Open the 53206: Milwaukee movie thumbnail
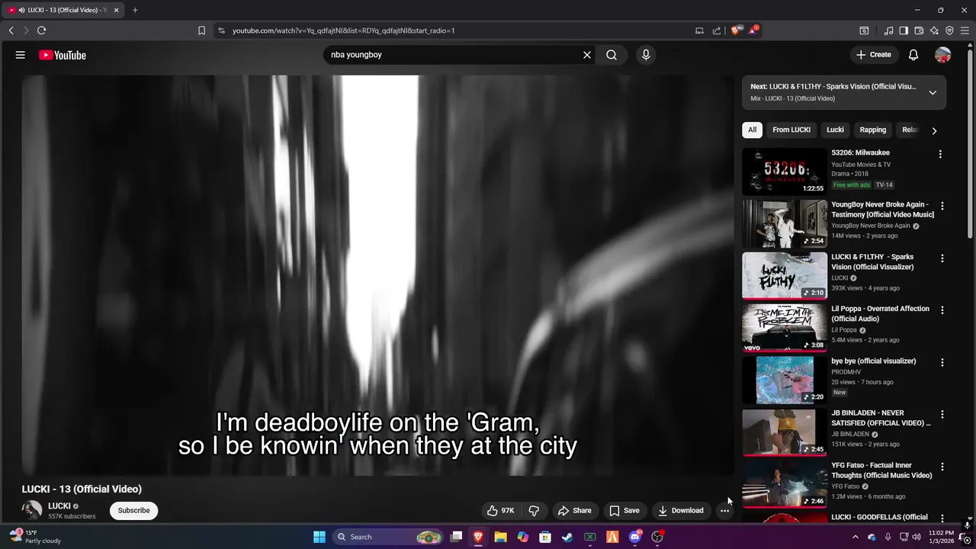 click(785, 172)
